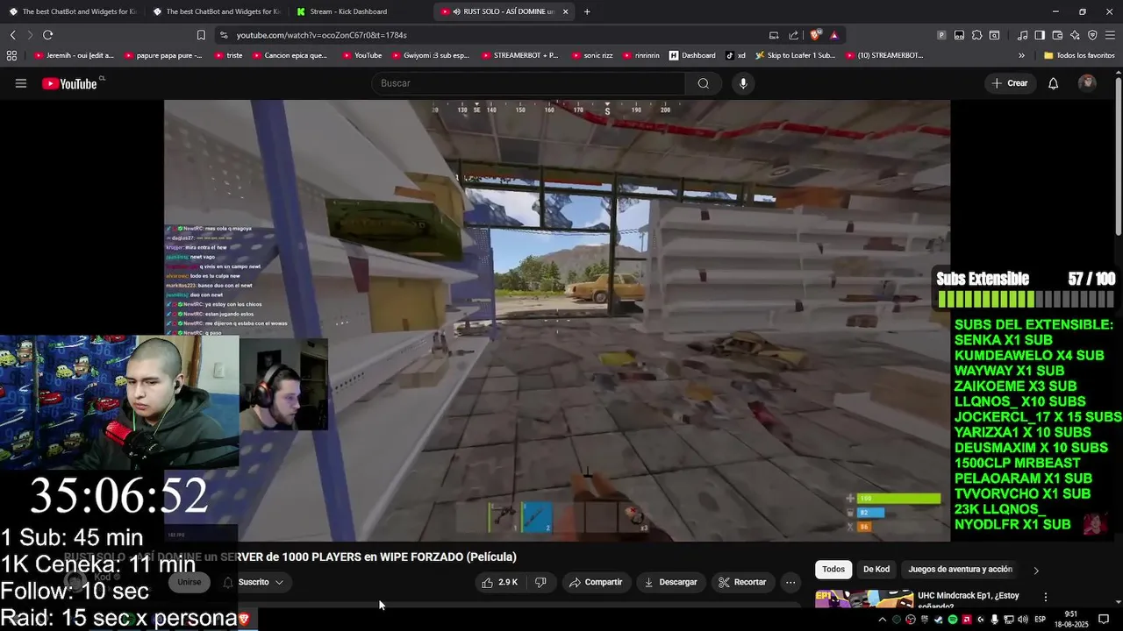Open the browser main hamburger menu
The width and height of the screenshot is (1123, 631).
[1110, 35]
